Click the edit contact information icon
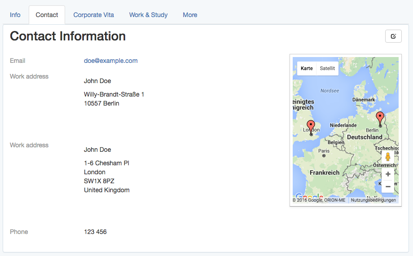The image size is (413, 256). click(x=393, y=36)
